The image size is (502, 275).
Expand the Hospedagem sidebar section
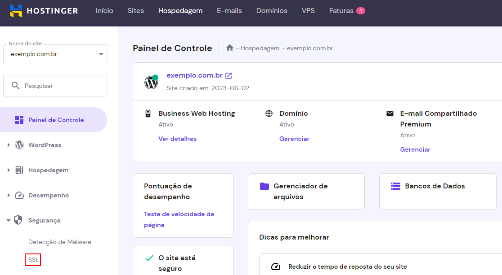click(8, 170)
